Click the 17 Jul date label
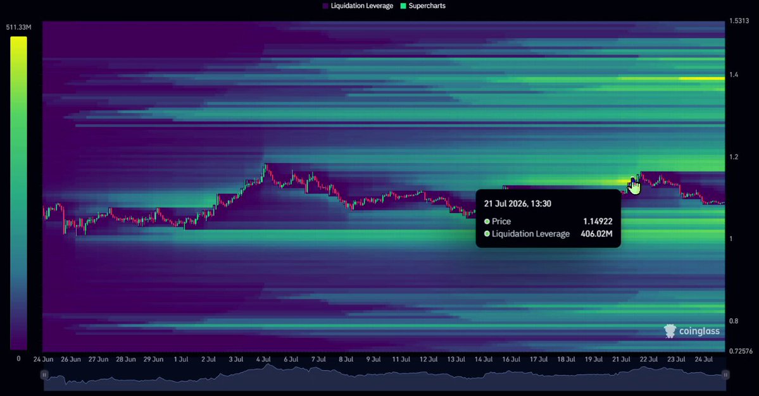 pyautogui.click(x=538, y=359)
